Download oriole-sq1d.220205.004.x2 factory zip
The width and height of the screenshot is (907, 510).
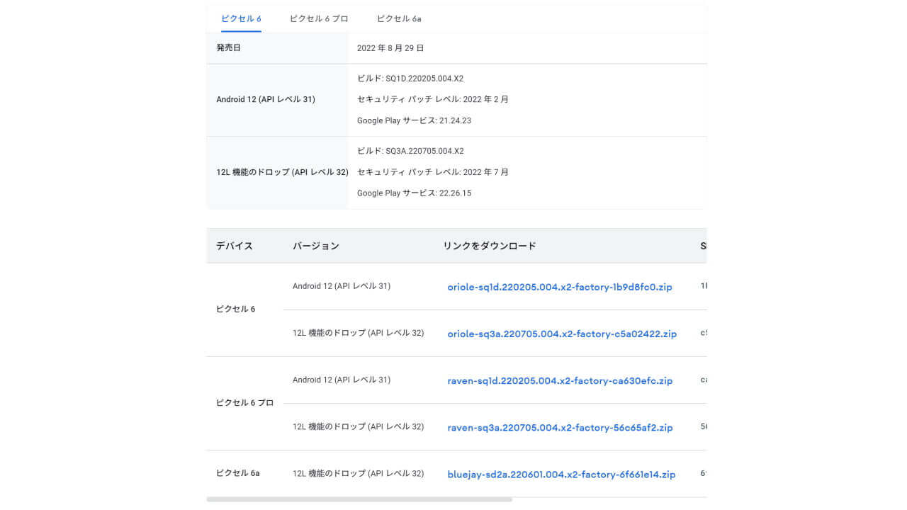(560, 287)
